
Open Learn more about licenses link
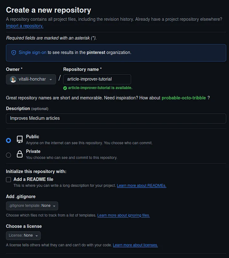click(135, 245)
